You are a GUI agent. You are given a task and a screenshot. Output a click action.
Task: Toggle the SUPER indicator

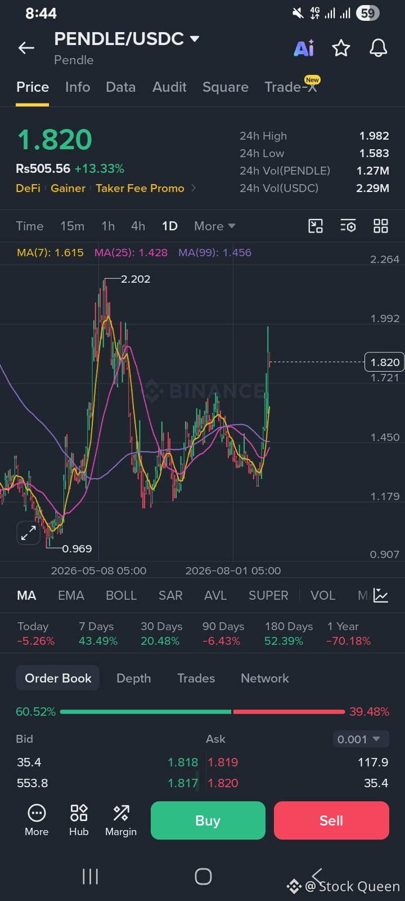[x=268, y=595]
